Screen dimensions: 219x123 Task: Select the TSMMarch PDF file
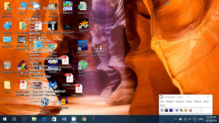tap(69, 80)
